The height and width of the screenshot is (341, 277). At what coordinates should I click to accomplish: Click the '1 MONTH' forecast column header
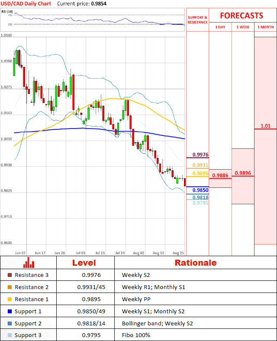265,27
